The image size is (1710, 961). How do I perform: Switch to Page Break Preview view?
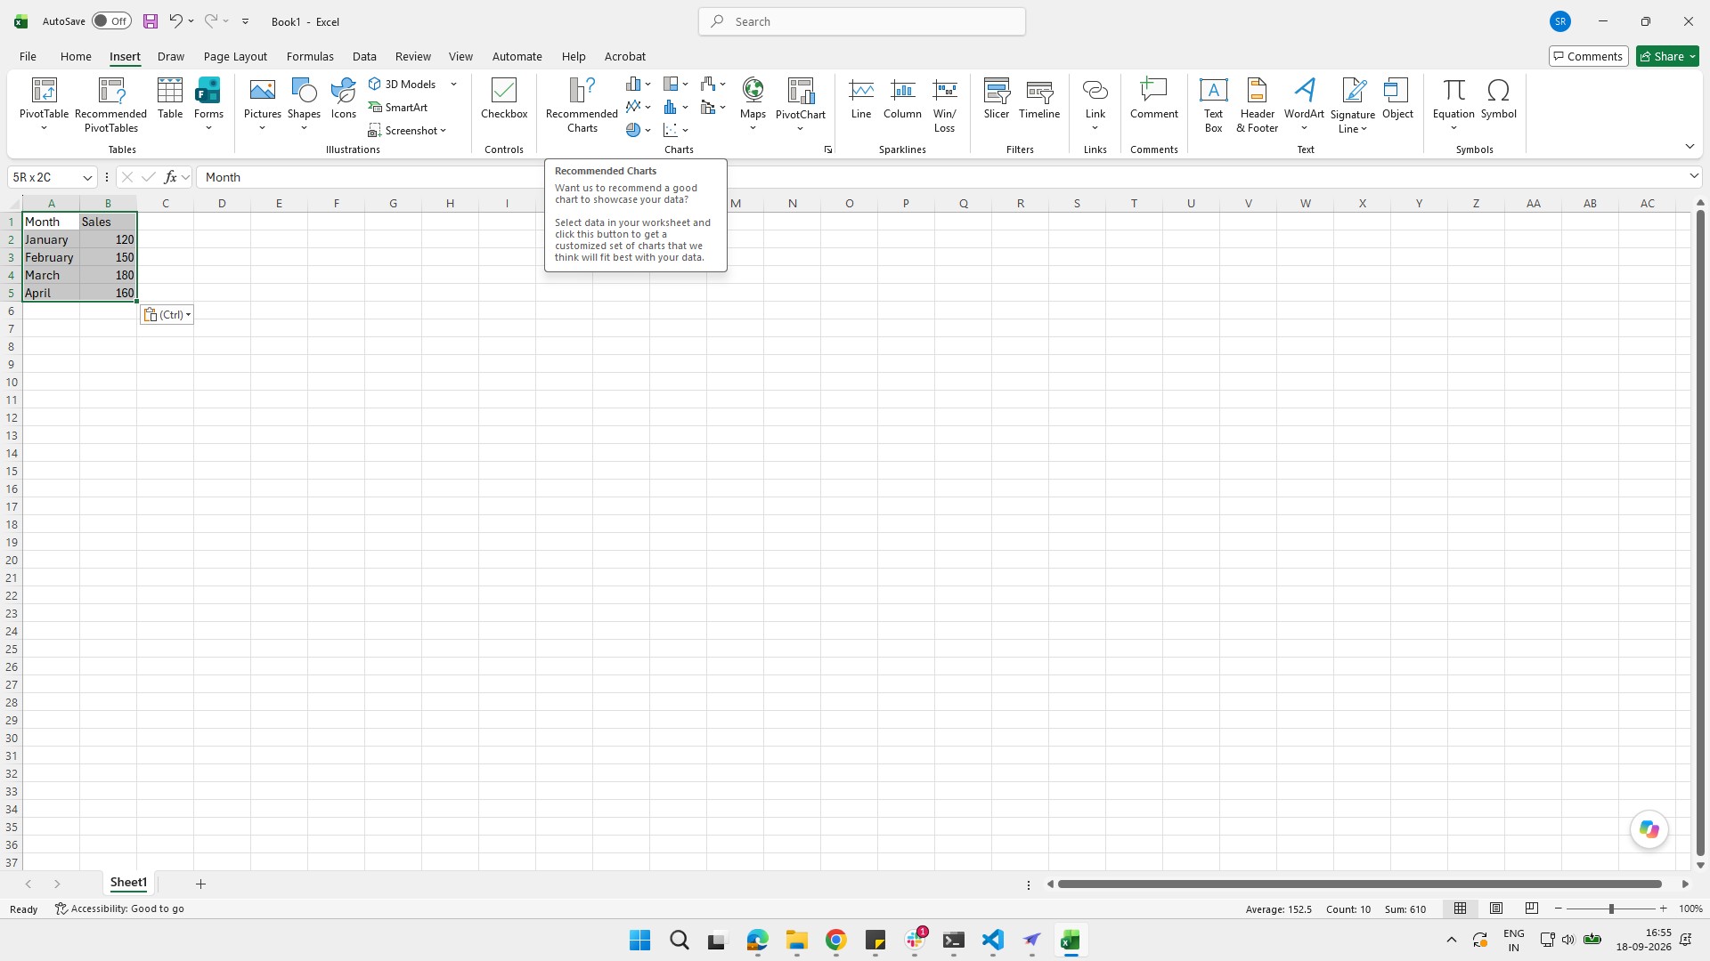pos(1532,909)
